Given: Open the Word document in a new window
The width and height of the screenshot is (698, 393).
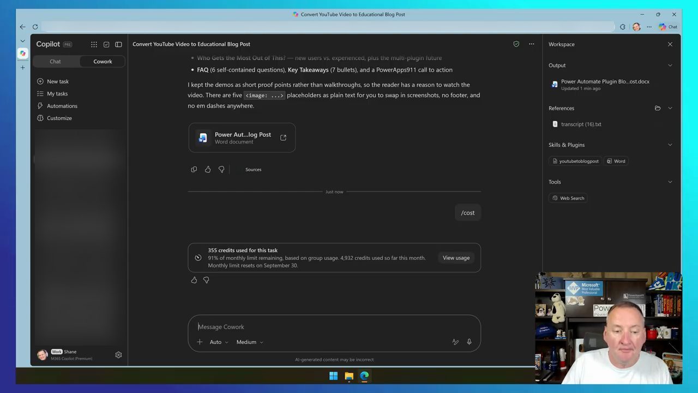Looking at the screenshot, I should pos(283,138).
